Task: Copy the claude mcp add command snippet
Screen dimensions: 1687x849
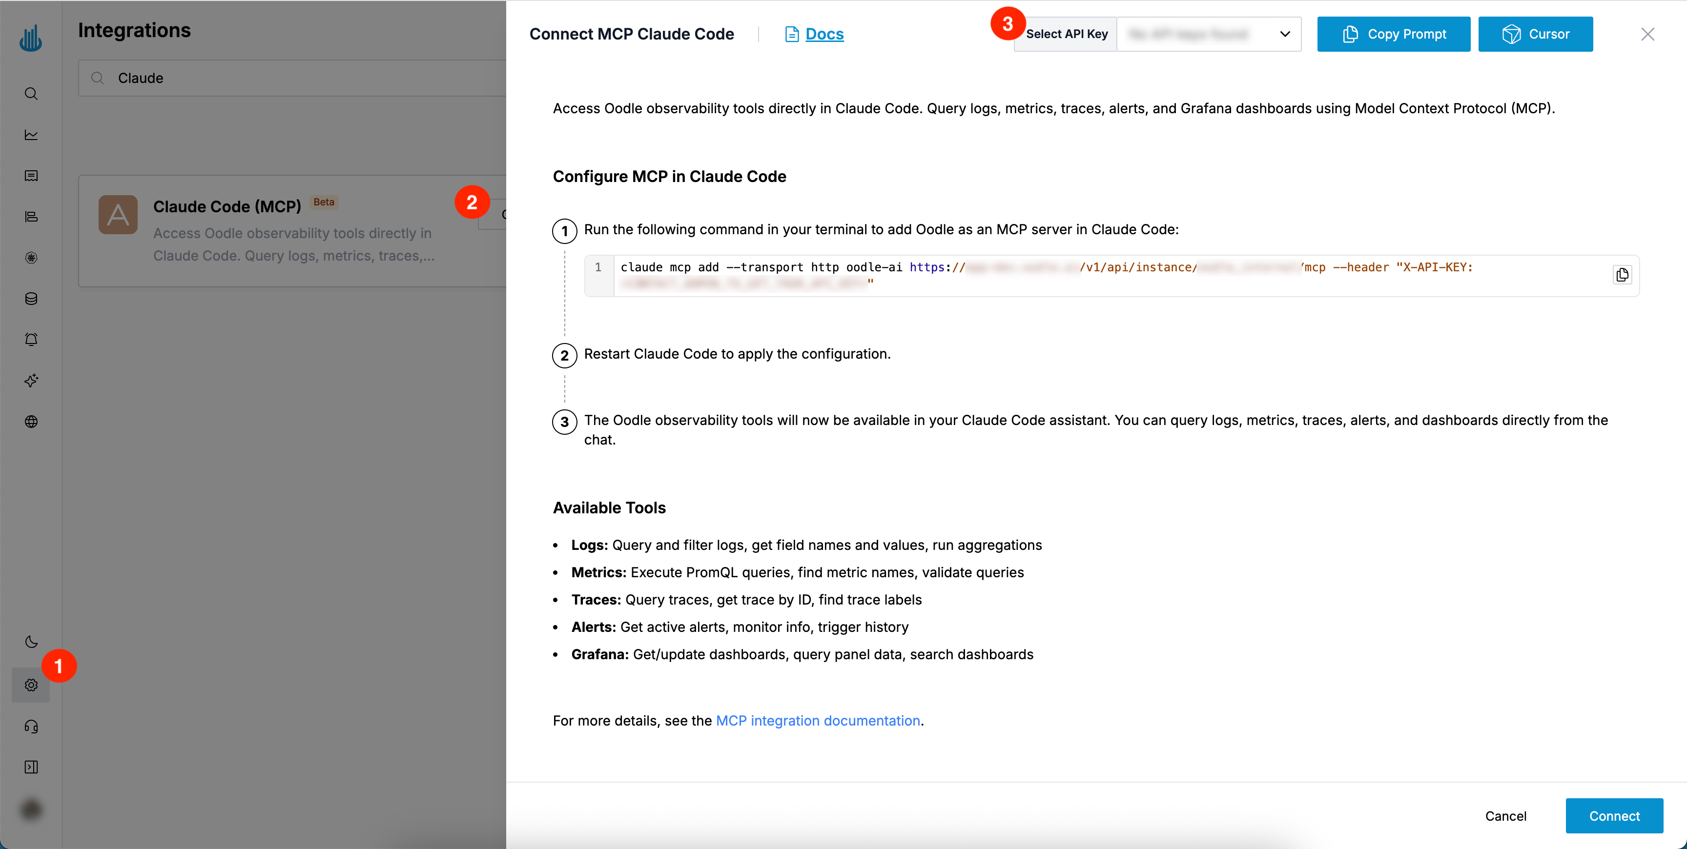Action: tap(1623, 274)
